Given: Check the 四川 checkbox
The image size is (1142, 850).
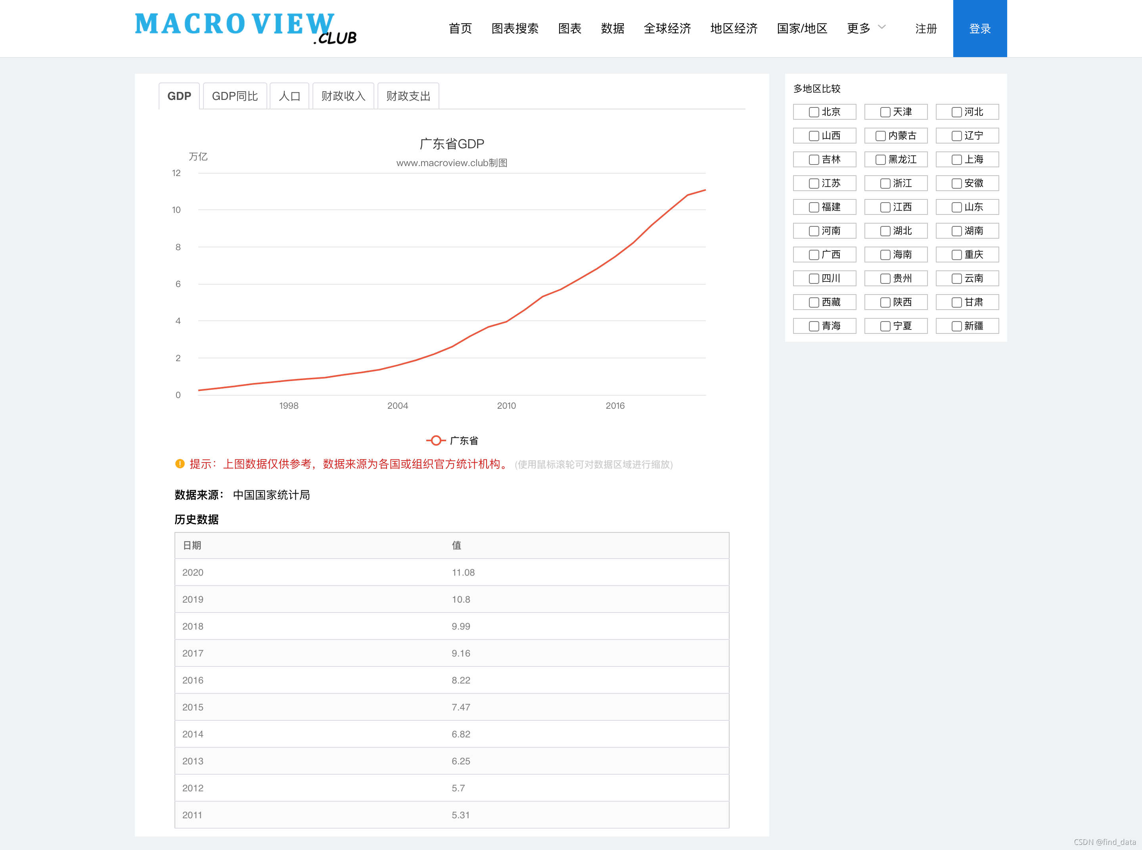Looking at the screenshot, I should click(x=814, y=278).
